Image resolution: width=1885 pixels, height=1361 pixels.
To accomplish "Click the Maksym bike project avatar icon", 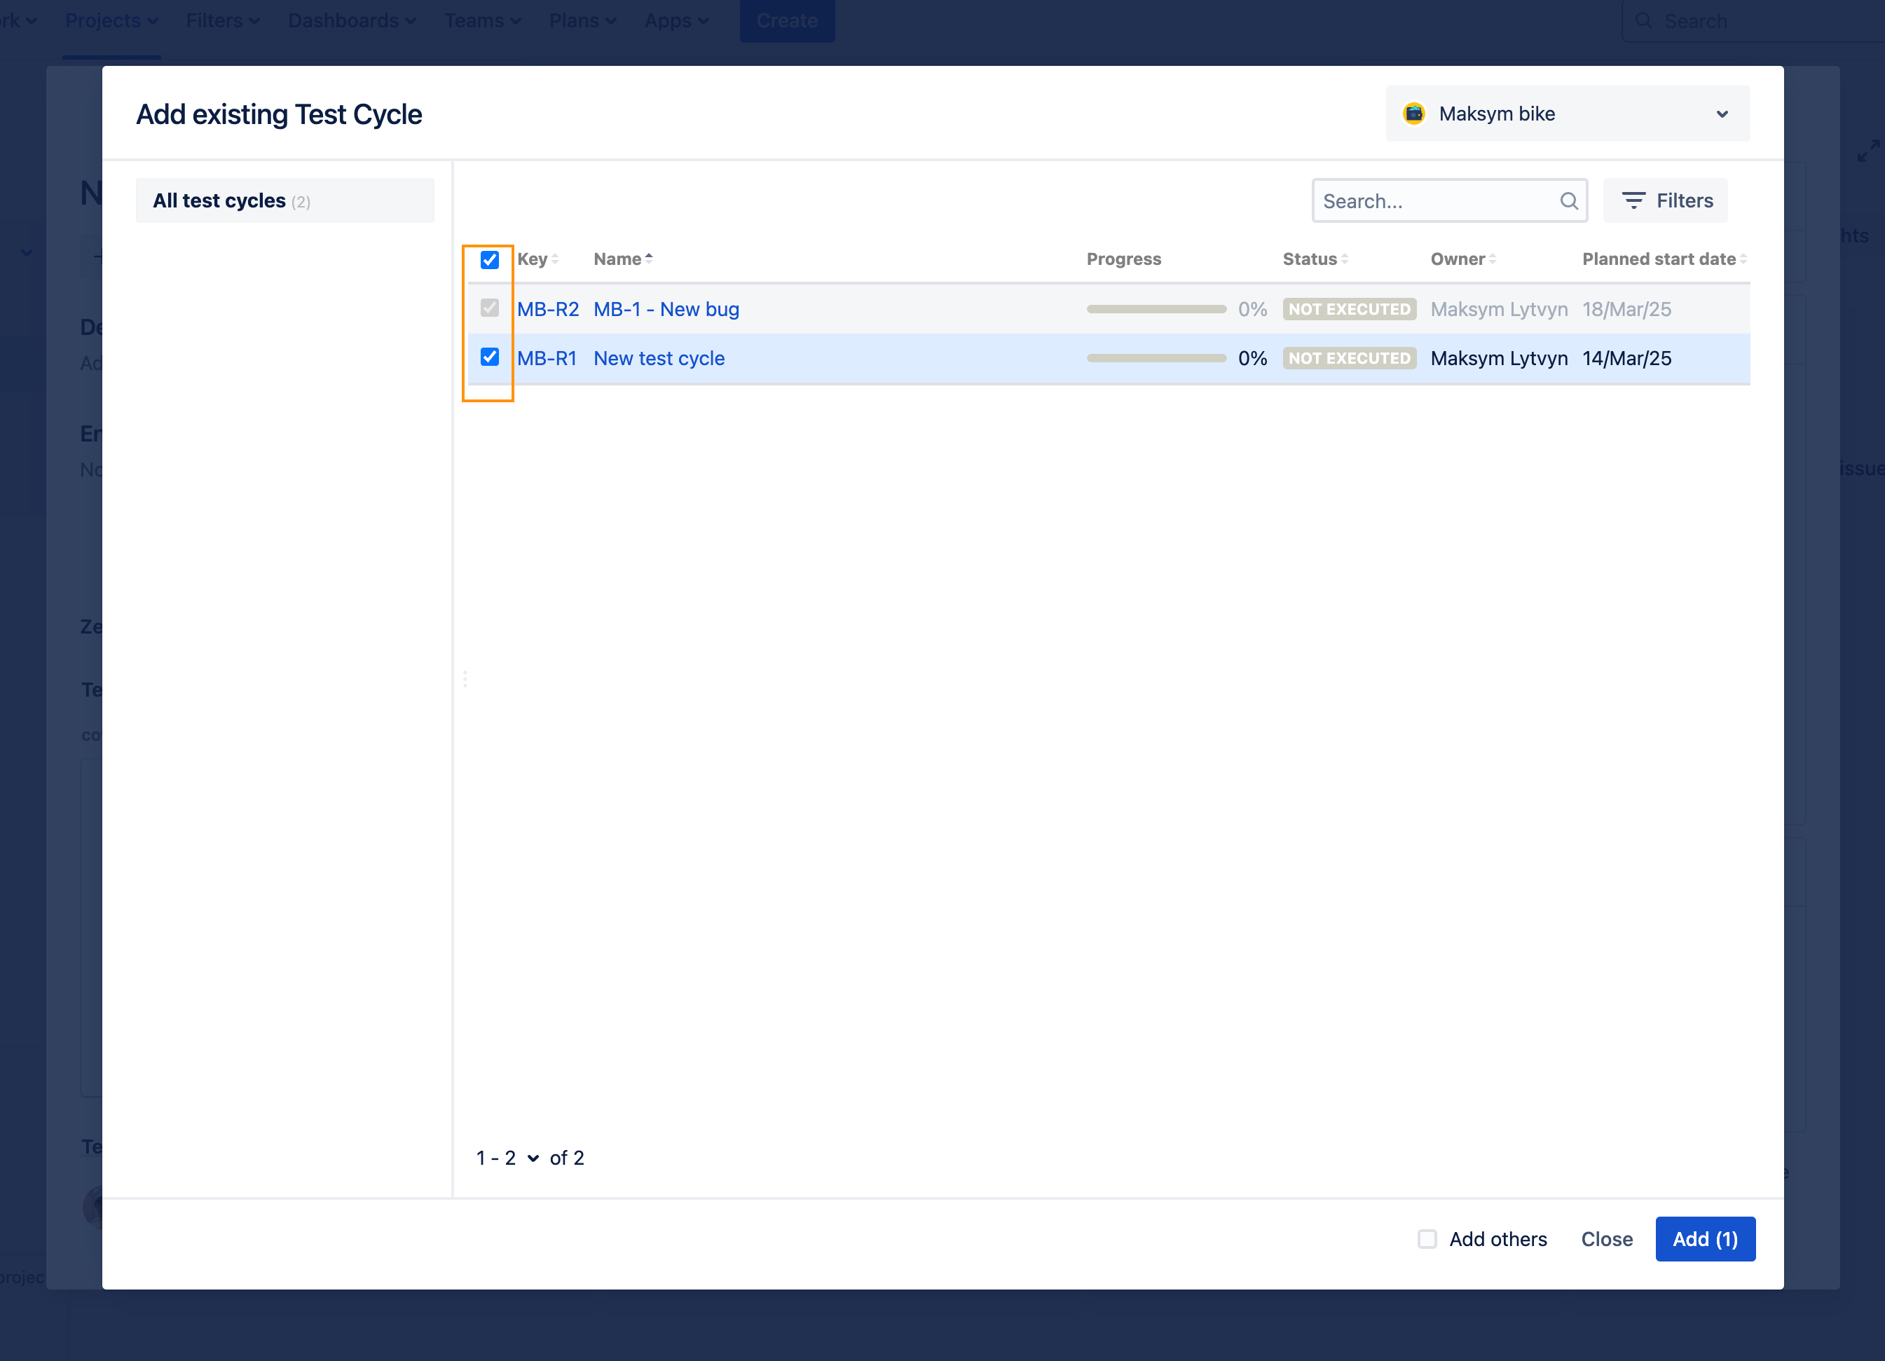I will click(x=1414, y=113).
